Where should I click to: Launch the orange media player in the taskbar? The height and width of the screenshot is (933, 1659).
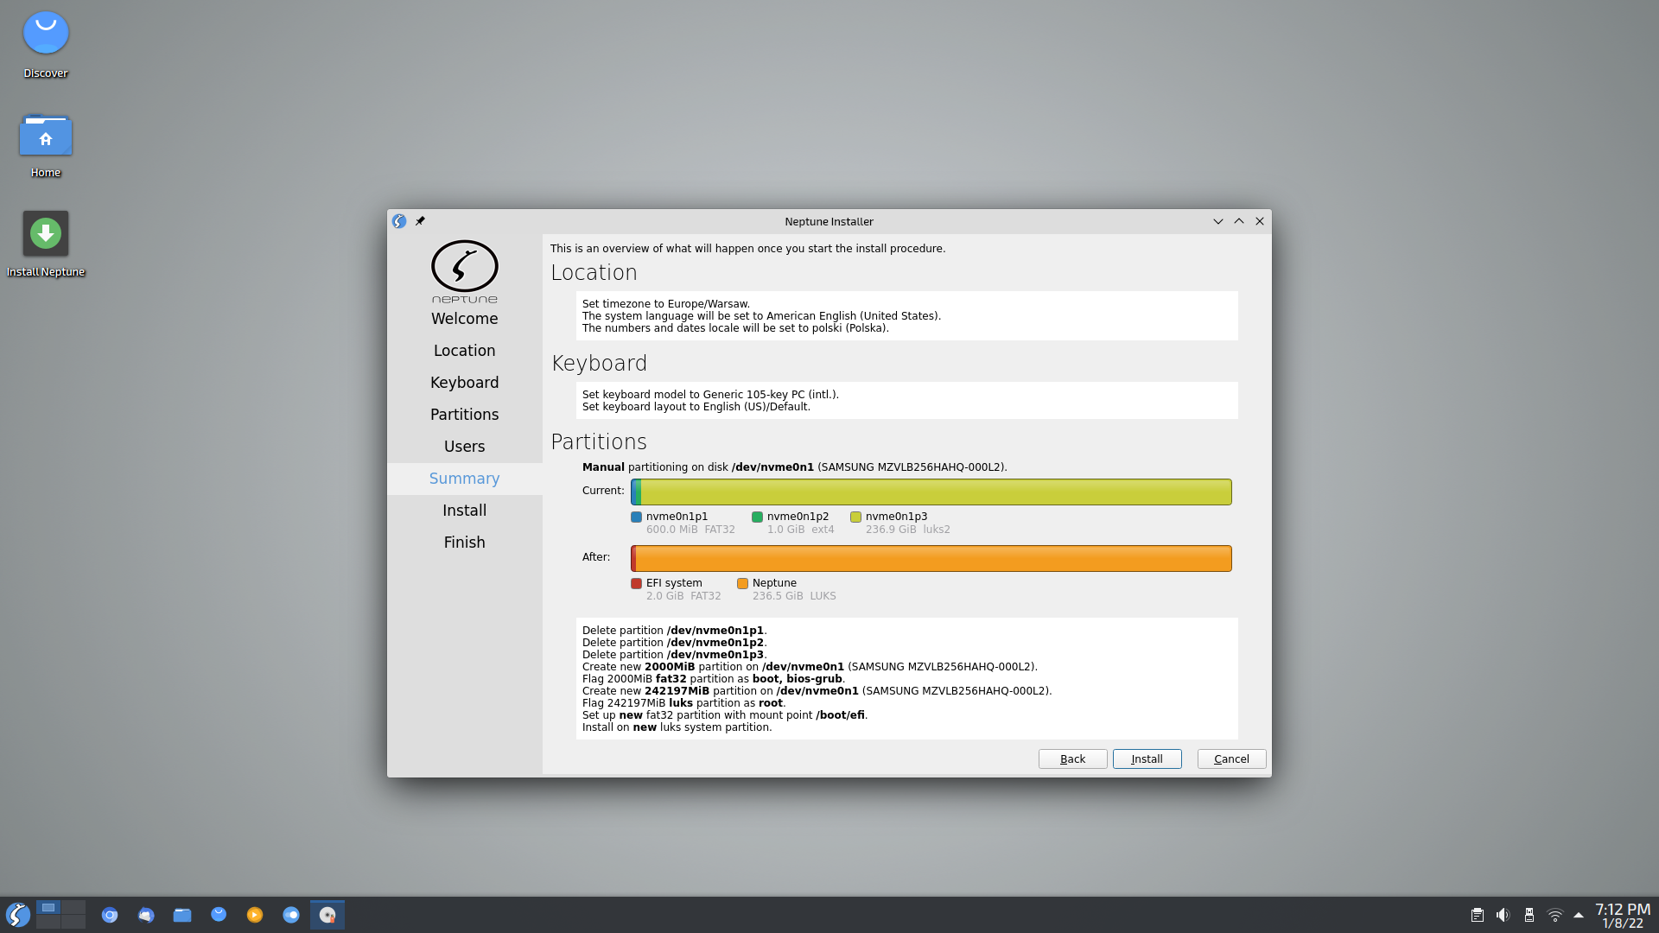coord(255,915)
